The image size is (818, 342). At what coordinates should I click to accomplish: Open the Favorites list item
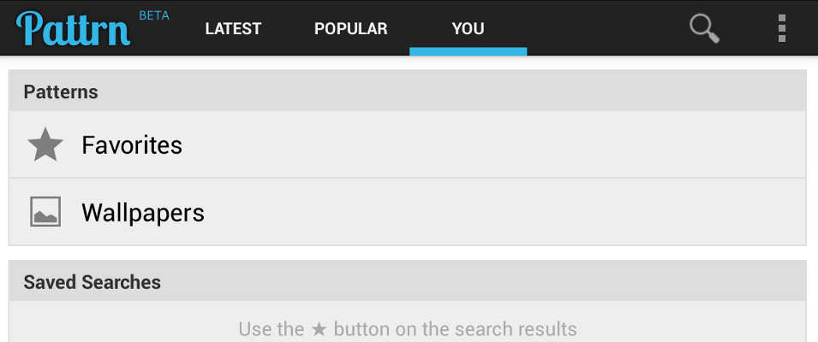click(x=408, y=144)
